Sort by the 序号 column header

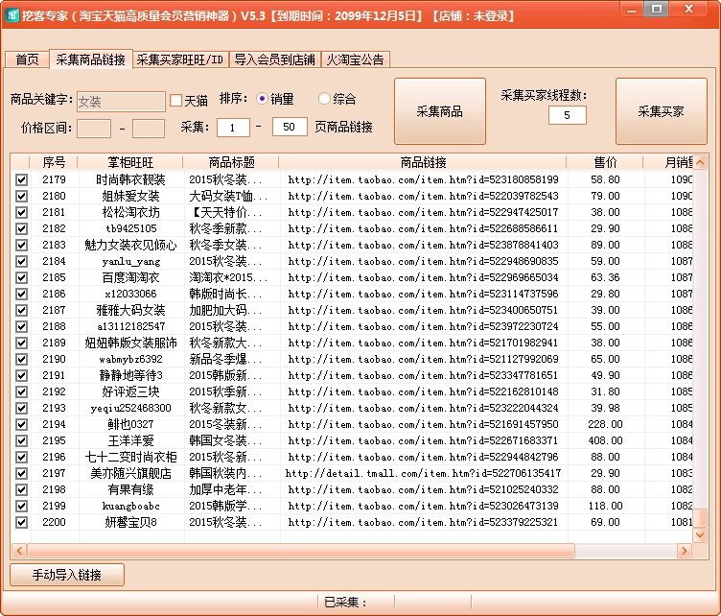click(54, 162)
